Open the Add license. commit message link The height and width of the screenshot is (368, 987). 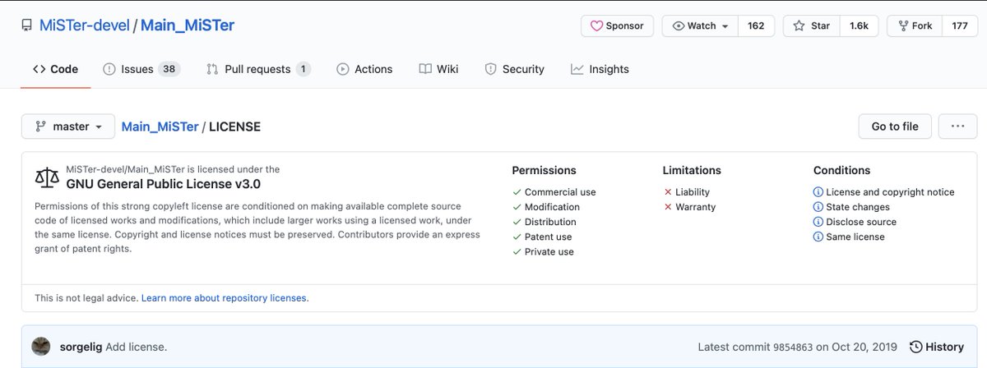tap(137, 347)
